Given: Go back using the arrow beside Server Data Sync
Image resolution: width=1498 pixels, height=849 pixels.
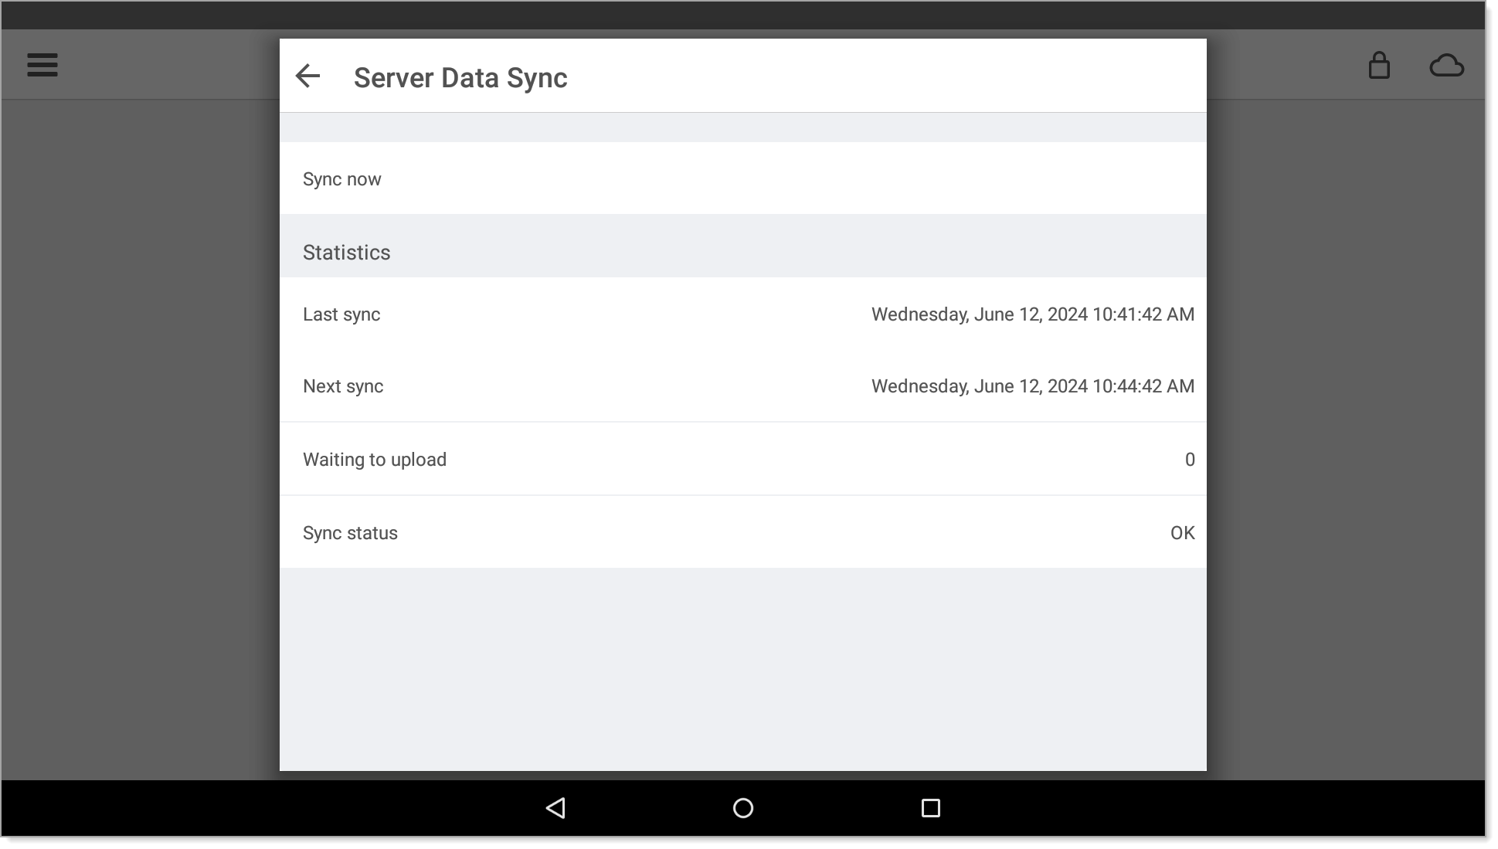Looking at the screenshot, I should click(307, 76).
